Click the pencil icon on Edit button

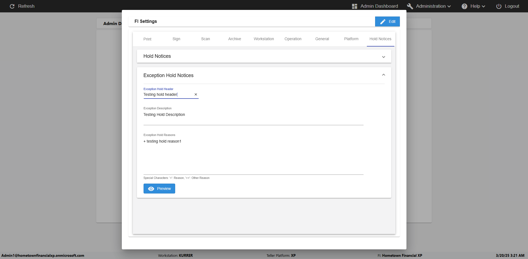pos(383,22)
